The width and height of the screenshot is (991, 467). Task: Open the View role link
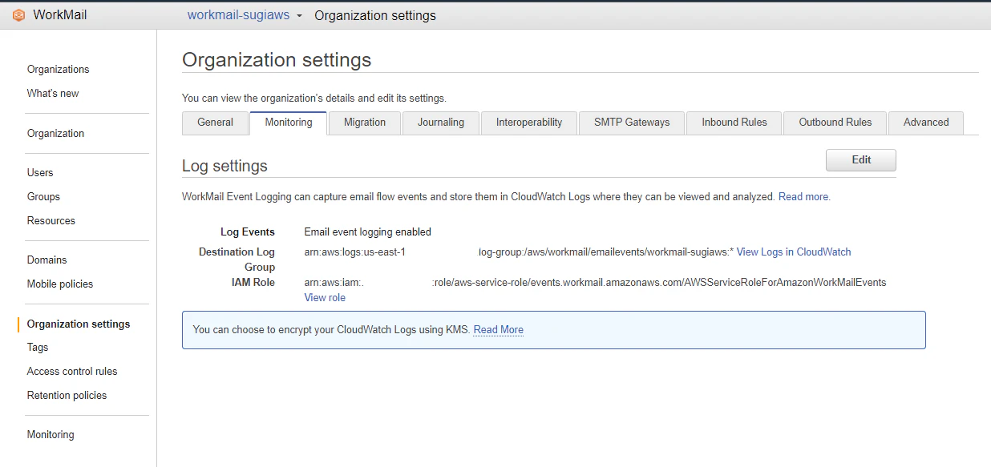[x=325, y=298]
